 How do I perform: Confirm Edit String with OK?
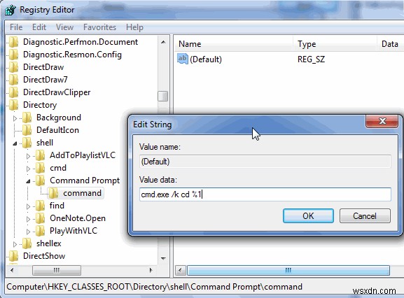pos(308,215)
